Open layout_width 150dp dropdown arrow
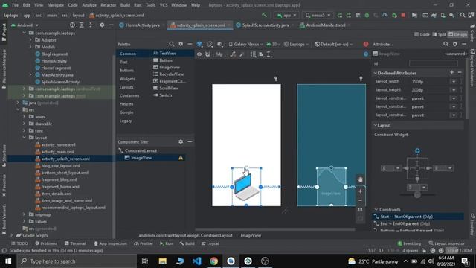Screen dimensions: 476x268 tap(454, 81)
